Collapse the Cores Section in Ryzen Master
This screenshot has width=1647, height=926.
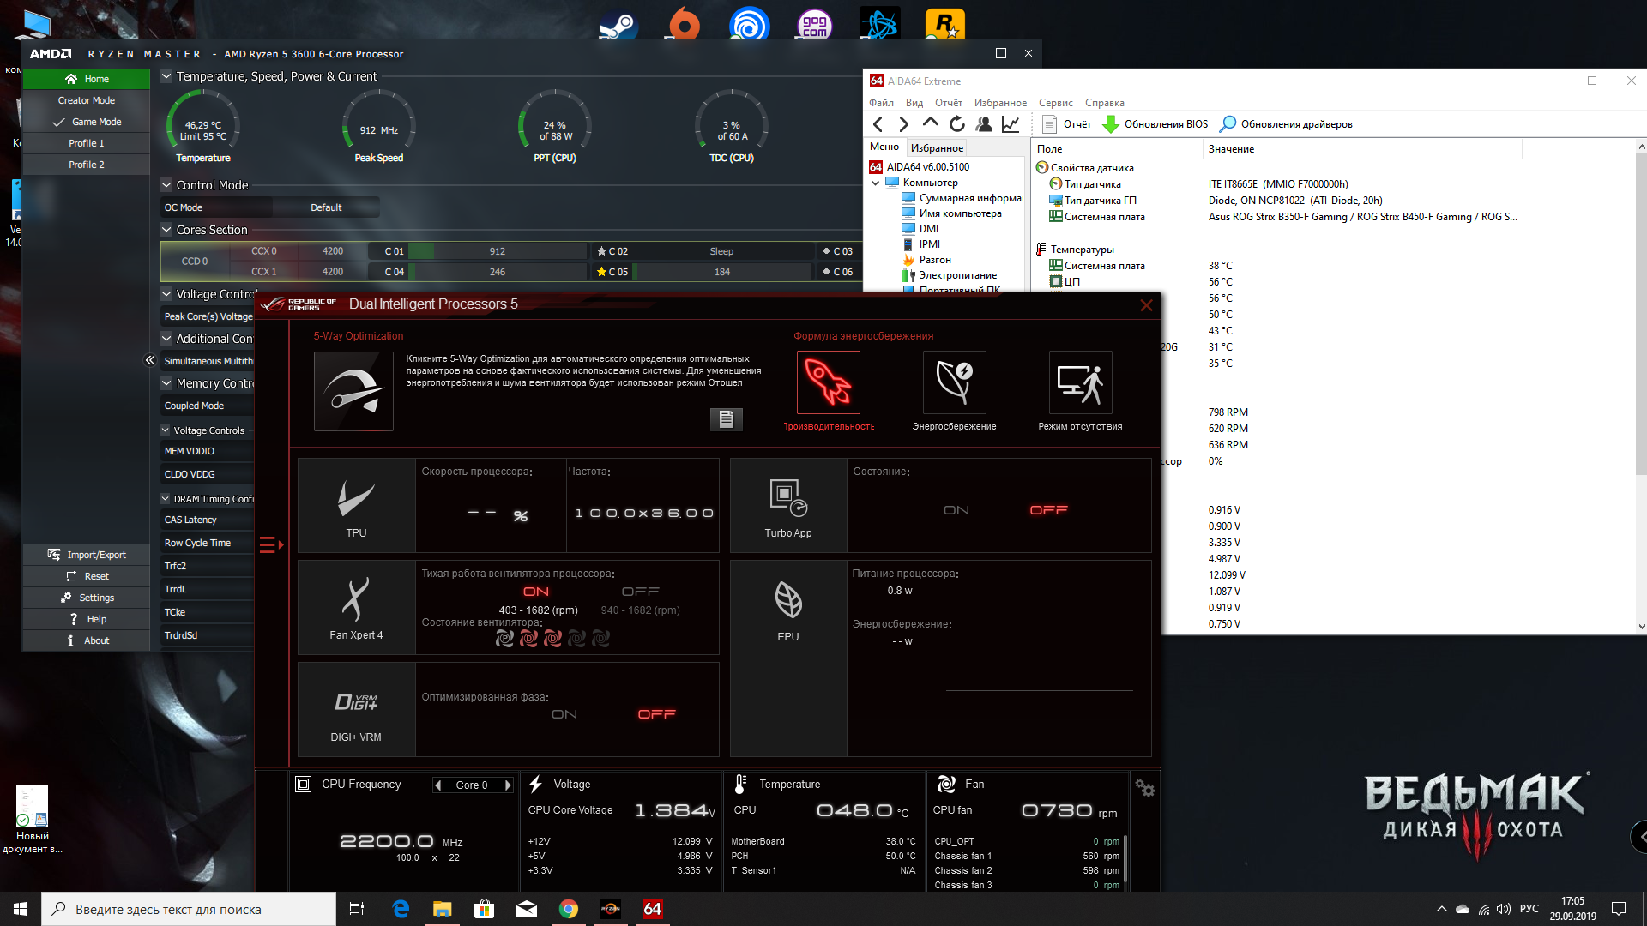coord(166,230)
